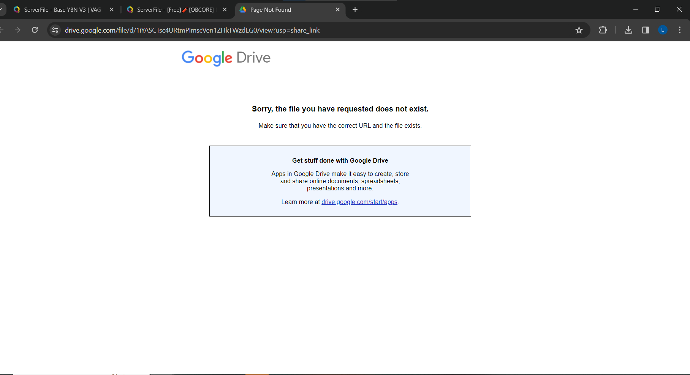
Task: Minimize the Chrome window
Action: pos(636,9)
